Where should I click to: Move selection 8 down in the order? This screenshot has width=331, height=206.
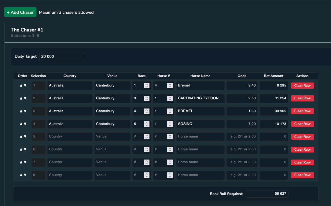point(25,175)
